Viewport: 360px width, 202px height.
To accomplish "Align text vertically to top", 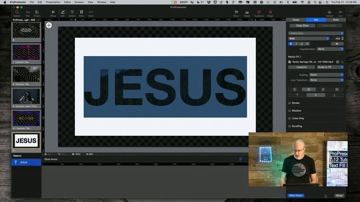I will [x=298, y=95].
